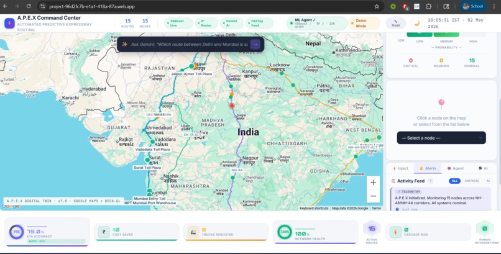Click the Mumbai Entry Toll label
Screen dimensions: 501x254
click(150, 199)
